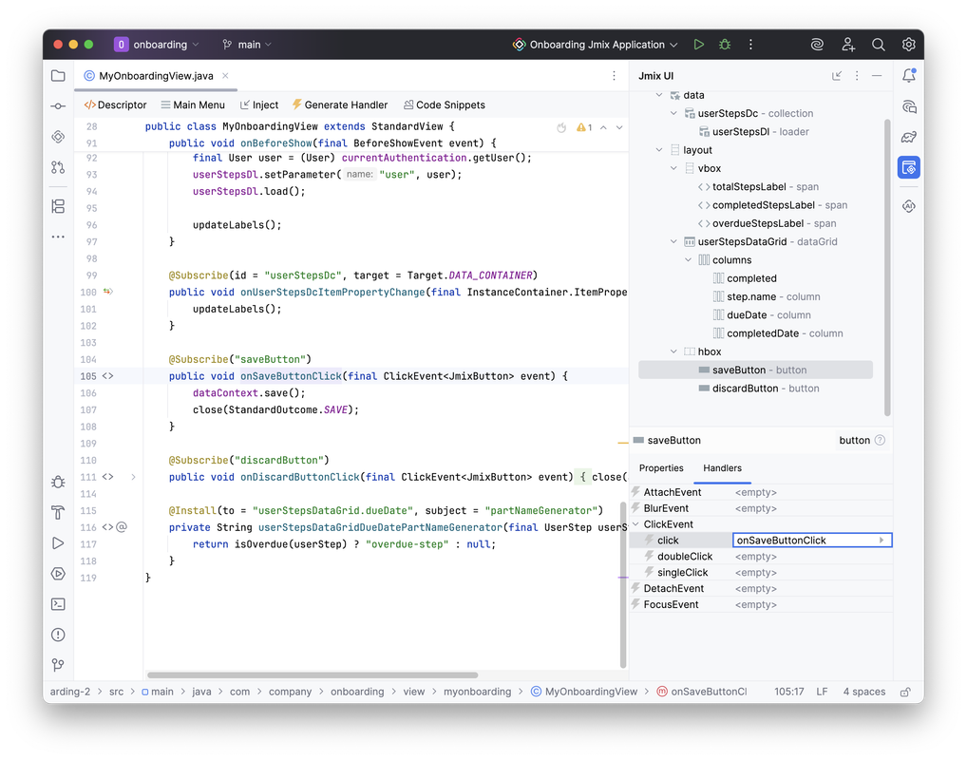Close the MyOnboardingView.java tab
967x760 pixels.
click(225, 76)
